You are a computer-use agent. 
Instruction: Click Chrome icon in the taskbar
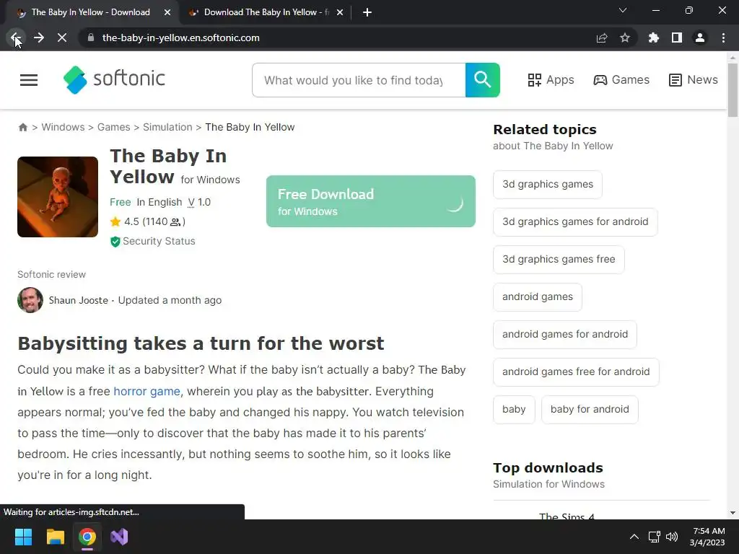[x=87, y=537]
